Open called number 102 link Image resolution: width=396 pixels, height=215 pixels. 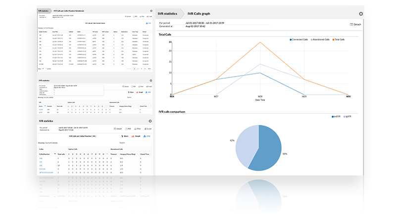coord(41,166)
